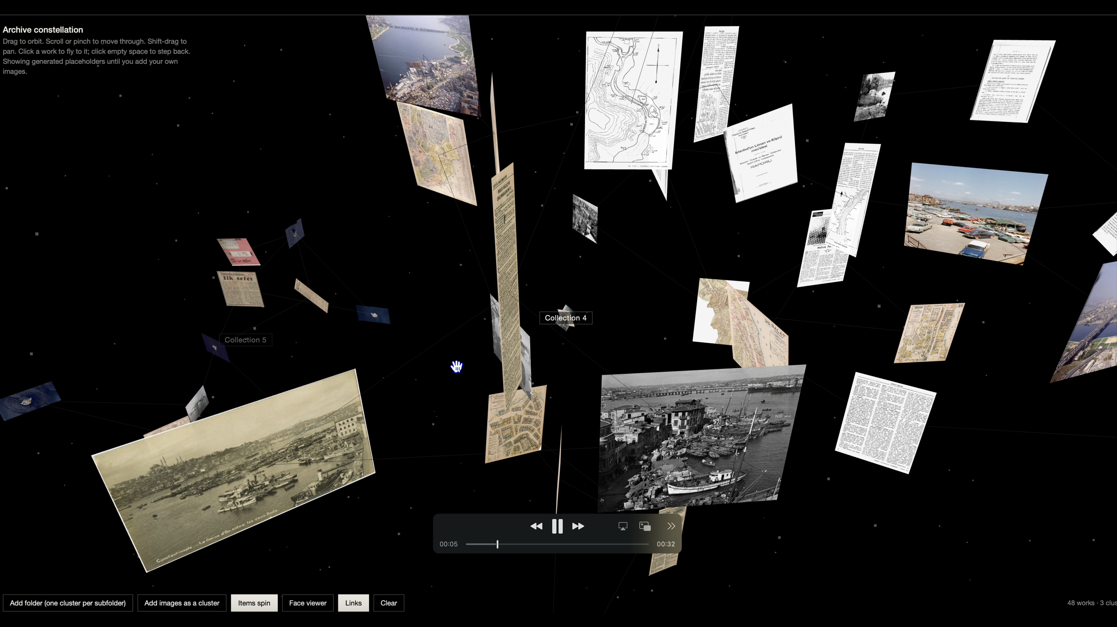Viewport: 1117px width, 627px height.
Task: Open the sepia Constantinople postcard panorama
Action: click(x=233, y=470)
